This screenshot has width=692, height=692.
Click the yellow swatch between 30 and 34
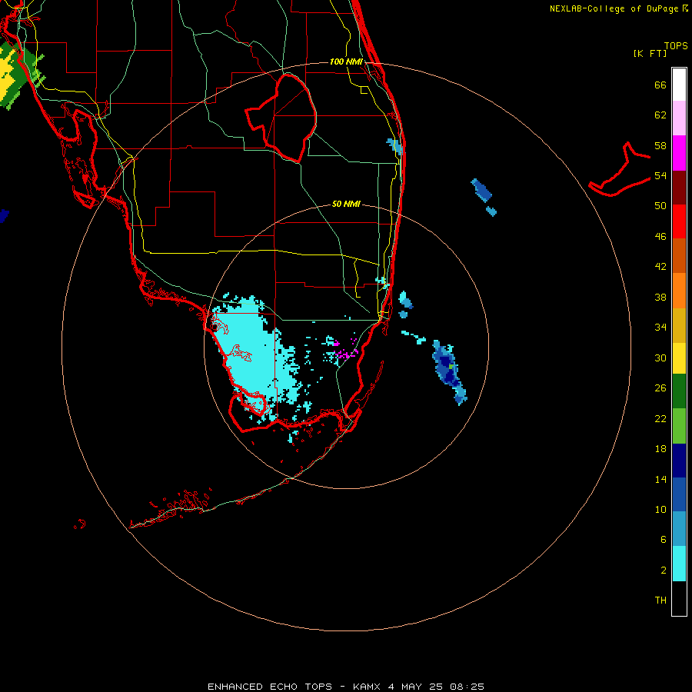(679, 358)
